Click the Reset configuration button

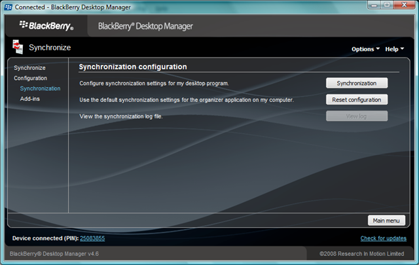click(x=357, y=99)
